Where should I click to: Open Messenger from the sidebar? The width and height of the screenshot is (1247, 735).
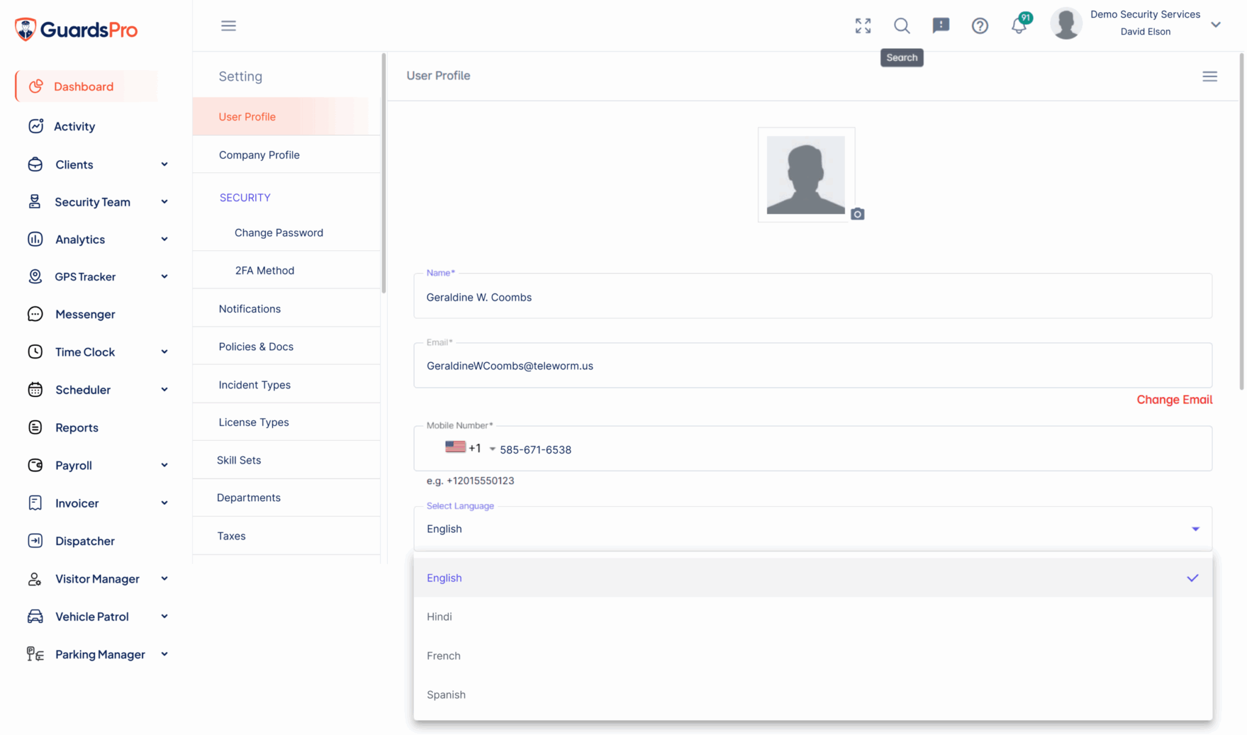point(85,314)
